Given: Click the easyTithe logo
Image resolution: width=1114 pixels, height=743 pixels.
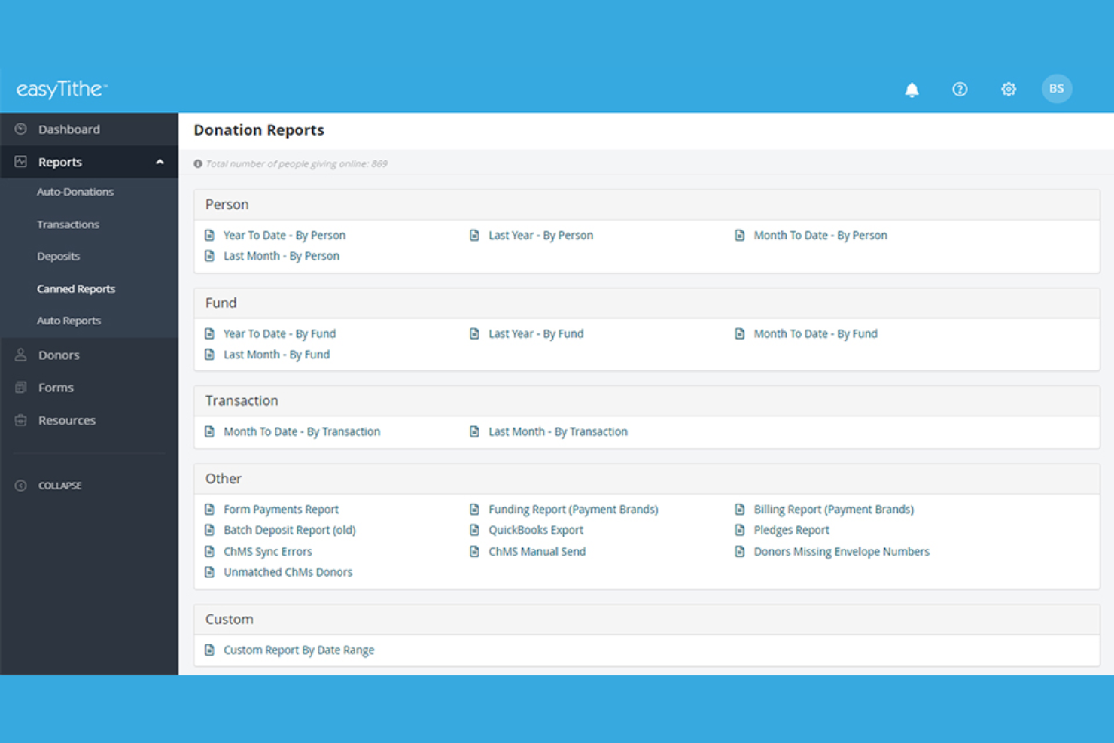Looking at the screenshot, I should pyautogui.click(x=60, y=89).
